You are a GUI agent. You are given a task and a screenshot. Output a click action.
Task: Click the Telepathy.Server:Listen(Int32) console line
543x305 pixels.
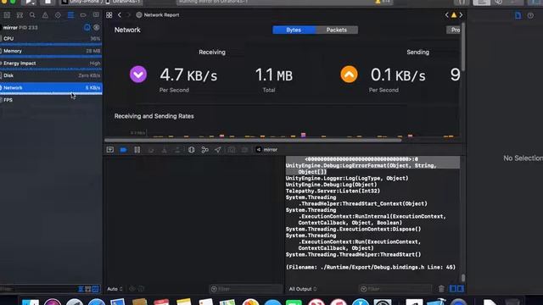(333, 191)
